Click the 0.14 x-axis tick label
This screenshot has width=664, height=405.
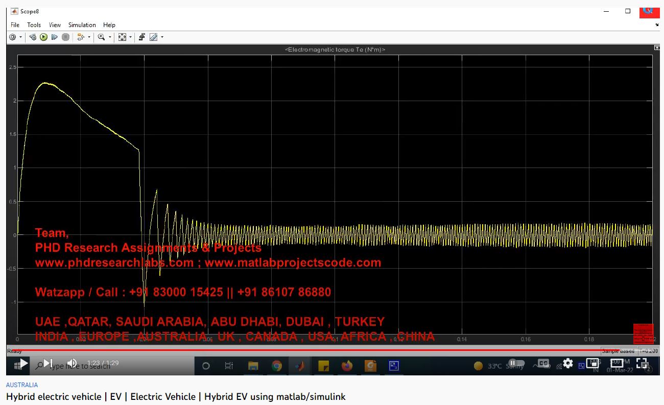[x=462, y=339]
